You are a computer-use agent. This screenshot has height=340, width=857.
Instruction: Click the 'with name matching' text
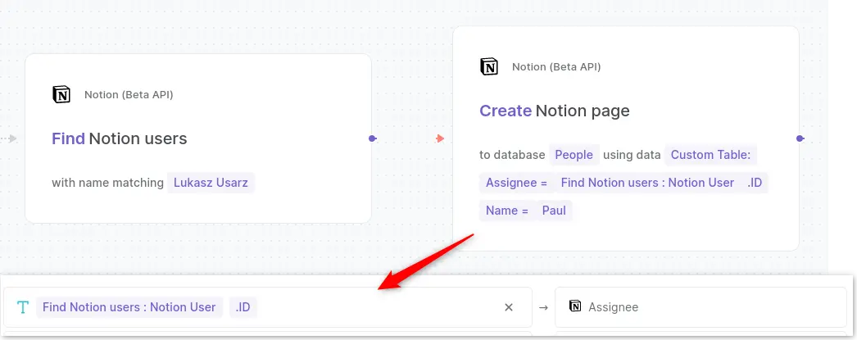pos(107,183)
